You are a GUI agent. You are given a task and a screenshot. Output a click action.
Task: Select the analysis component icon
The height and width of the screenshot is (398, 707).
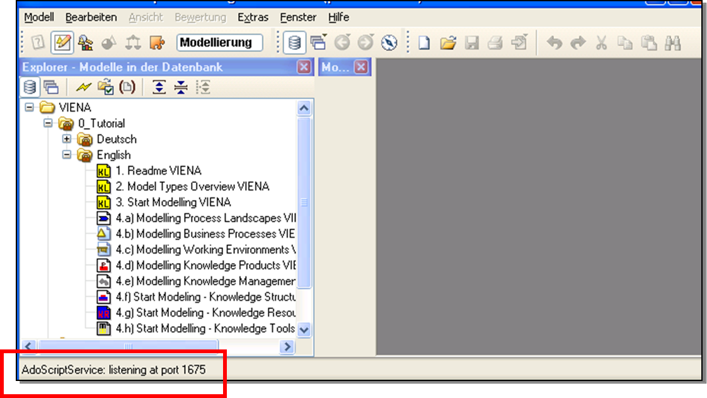coord(86,43)
